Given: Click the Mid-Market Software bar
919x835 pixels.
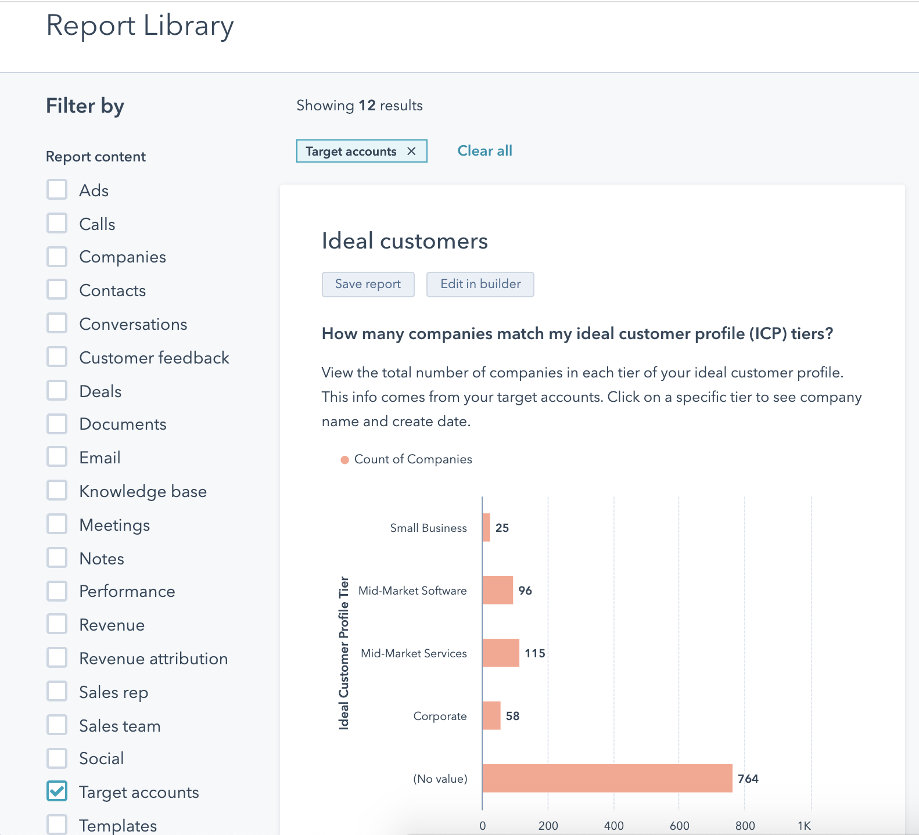Looking at the screenshot, I should [x=498, y=590].
